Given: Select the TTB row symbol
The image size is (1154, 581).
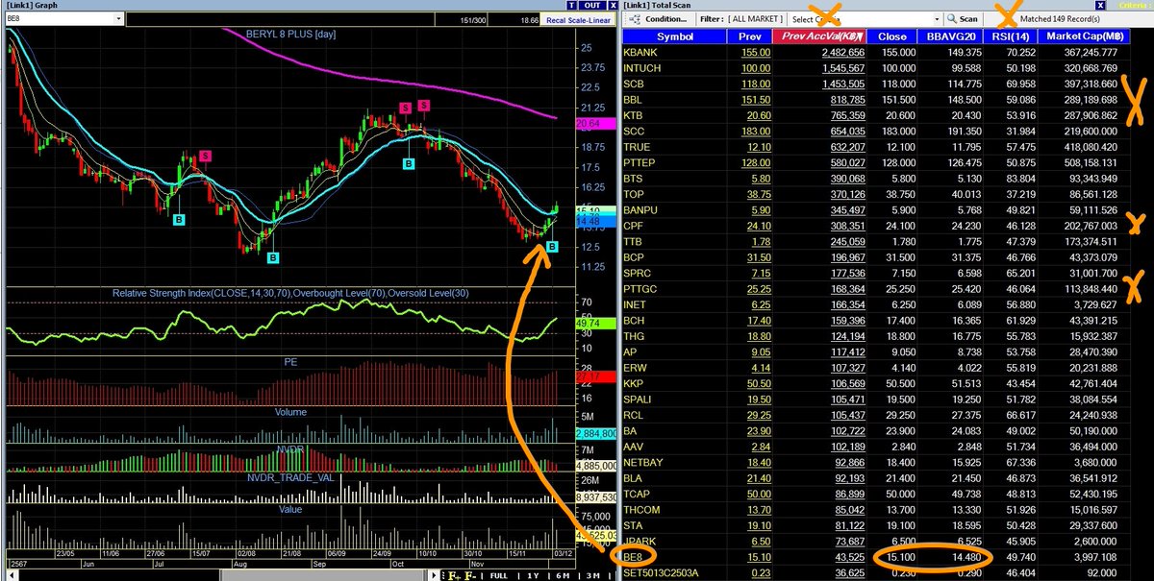Looking at the screenshot, I should point(635,241).
